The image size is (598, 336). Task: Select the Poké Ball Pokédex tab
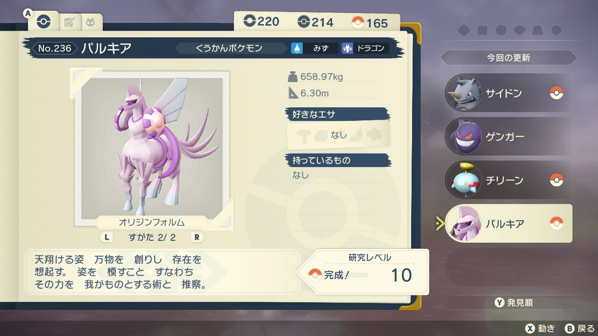pos(43,21)
